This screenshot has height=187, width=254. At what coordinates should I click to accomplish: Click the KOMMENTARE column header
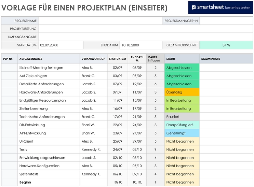[226, 59]
